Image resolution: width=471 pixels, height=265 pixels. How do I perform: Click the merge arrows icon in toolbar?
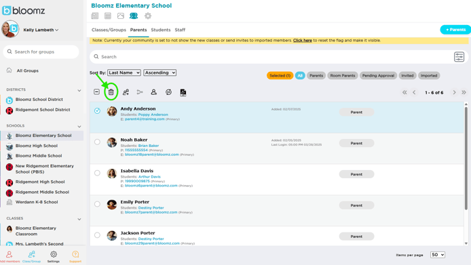(140, 92)
